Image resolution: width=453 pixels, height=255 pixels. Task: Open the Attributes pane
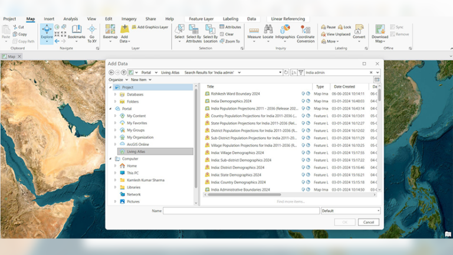230,27
